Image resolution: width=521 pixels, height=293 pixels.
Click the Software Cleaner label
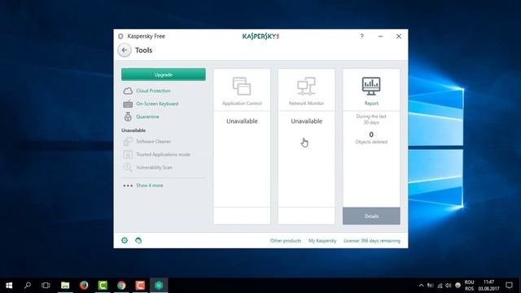(154, 142)
